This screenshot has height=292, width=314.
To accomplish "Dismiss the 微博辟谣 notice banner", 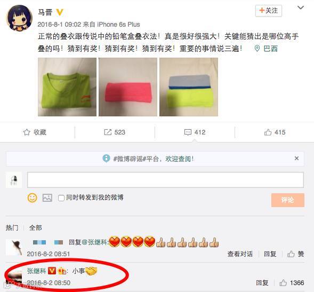I will 296,159.
